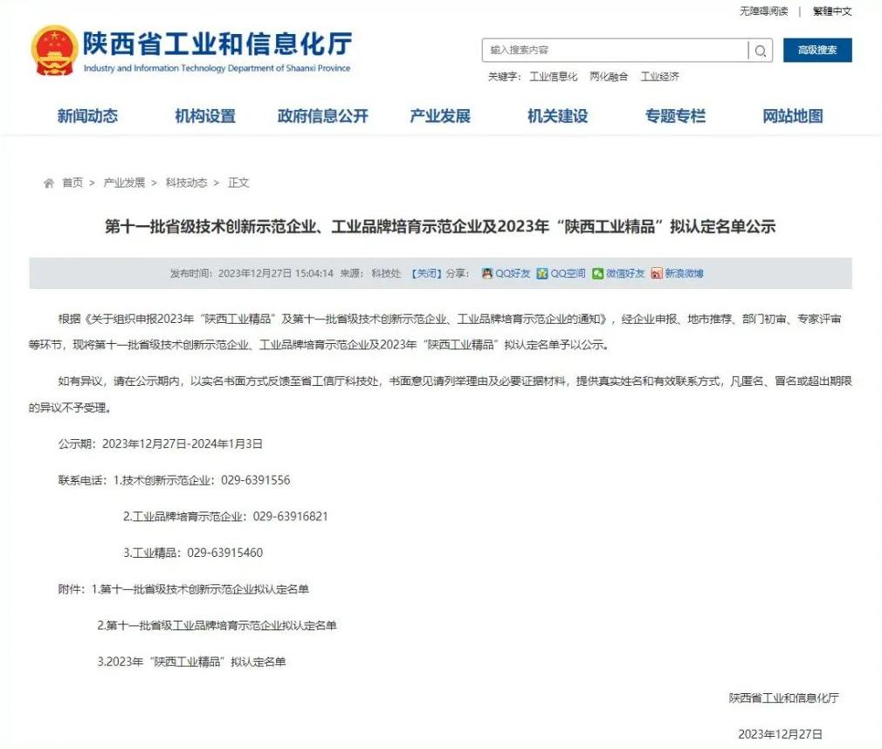Viewport: 882px width, 749px height.
Task: Click the national emblem logo
Action: pos(54,51)
